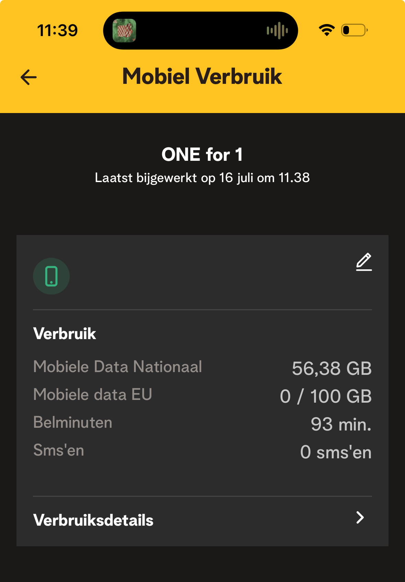Tap the status bar clock showing 11:39
This screenshot has height=582, width=405.
pyautogui.click(x=57, y=30)
